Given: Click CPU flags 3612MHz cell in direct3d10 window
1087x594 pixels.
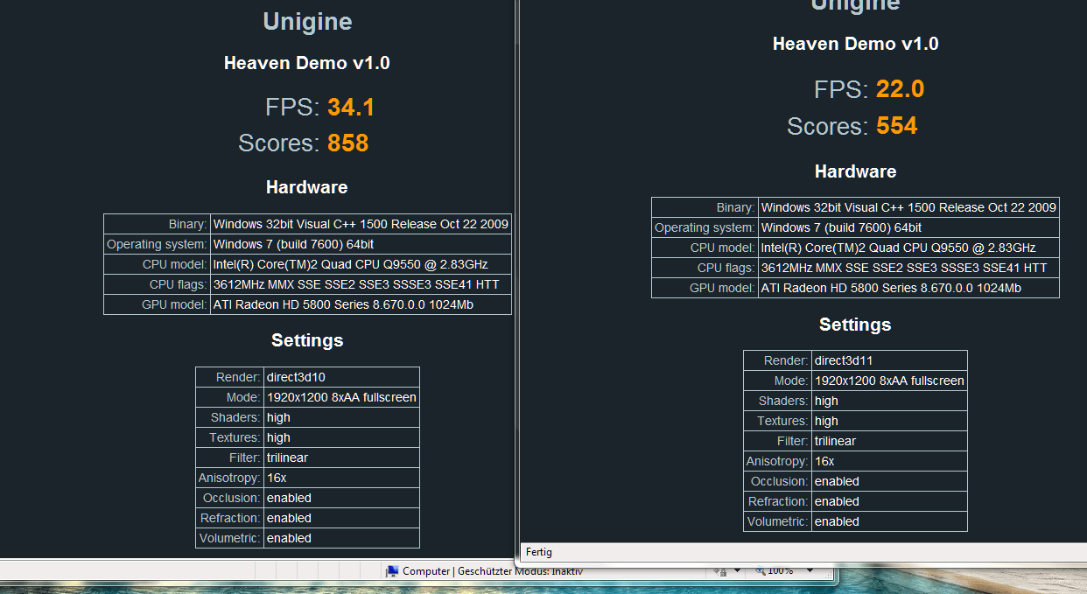Looking at the screenshot, I should [x=361, y=284].
